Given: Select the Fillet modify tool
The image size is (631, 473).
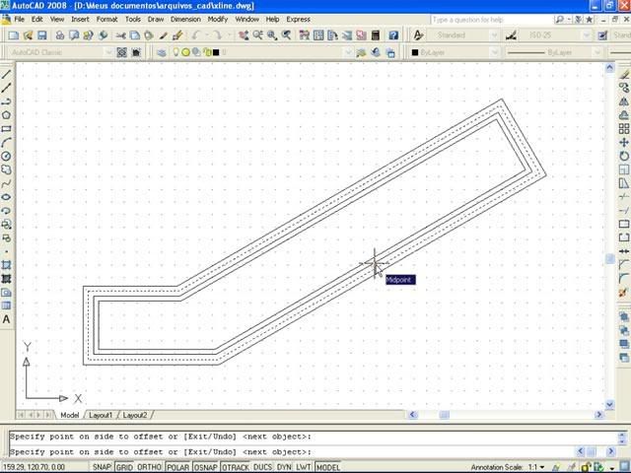Looking at the screenshot, I should click(624, 278).
